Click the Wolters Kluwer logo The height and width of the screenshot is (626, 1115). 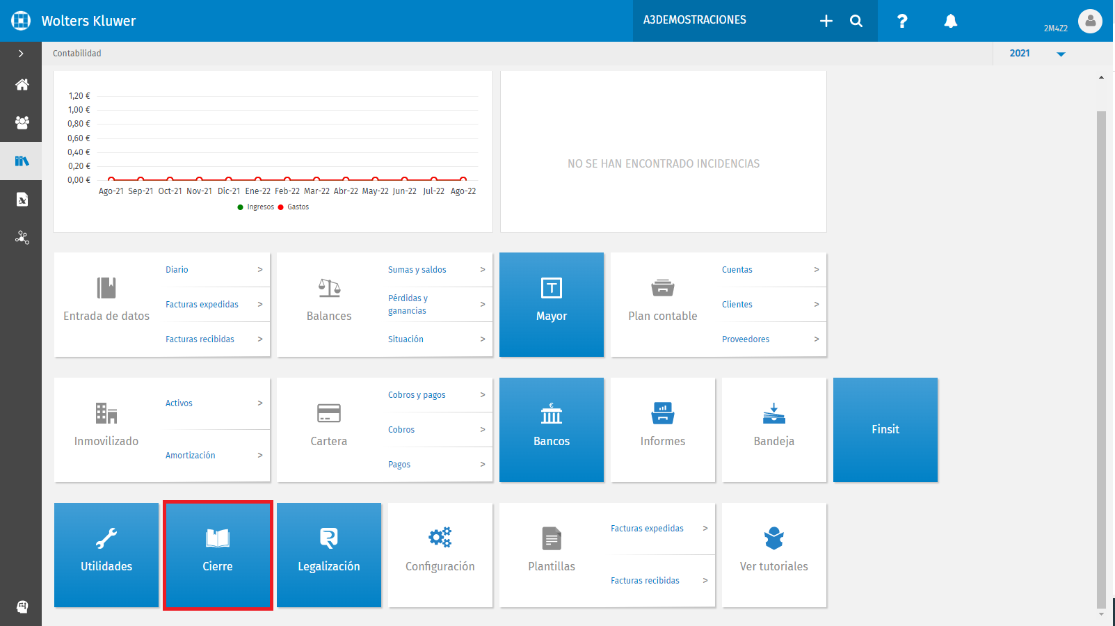coord(22,21)
